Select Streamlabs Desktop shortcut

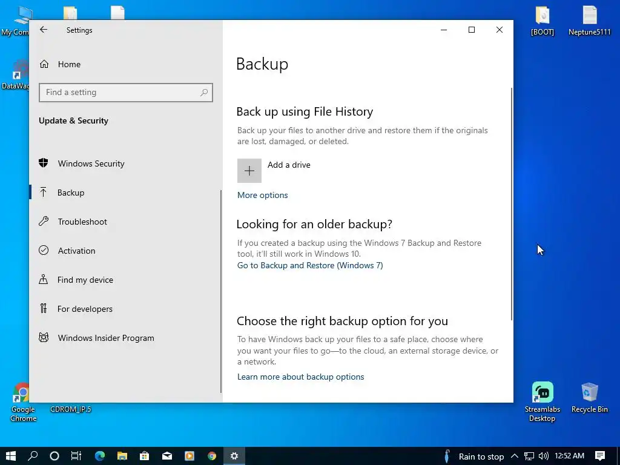[x=542, y=402]
